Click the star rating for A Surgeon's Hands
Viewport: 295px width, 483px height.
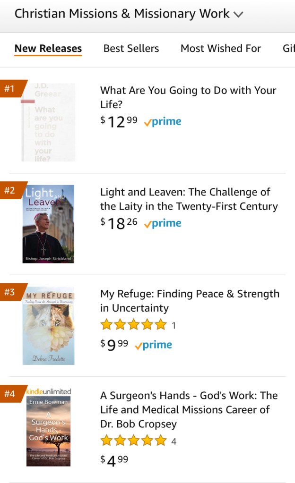click(x=134, y=441)
